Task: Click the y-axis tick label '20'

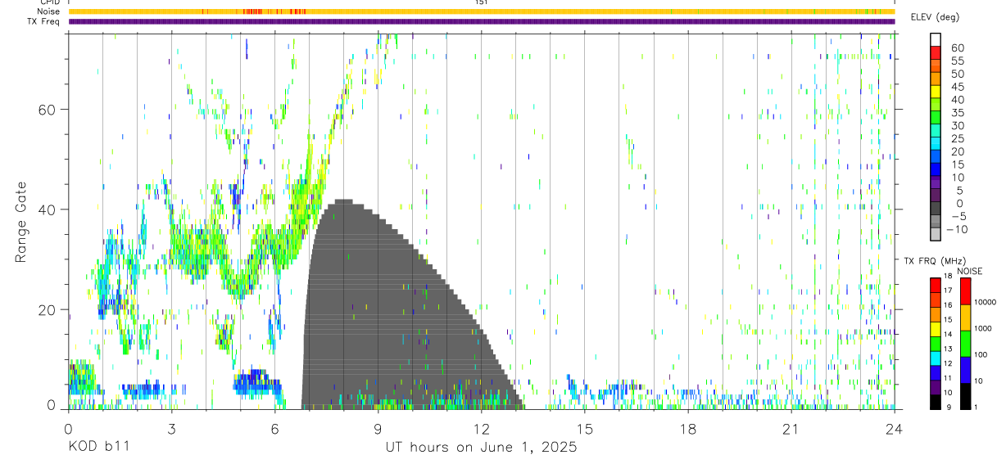Action: click(48, 309)
